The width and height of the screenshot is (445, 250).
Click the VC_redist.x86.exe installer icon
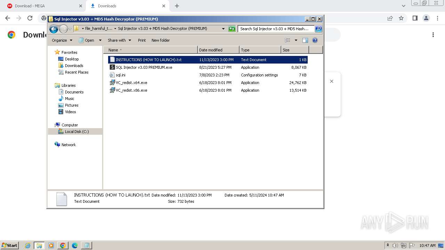point(112,90)
